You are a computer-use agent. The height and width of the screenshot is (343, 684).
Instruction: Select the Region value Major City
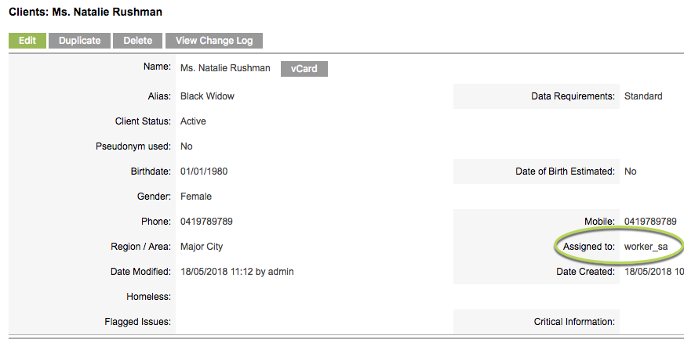[202, 247]
